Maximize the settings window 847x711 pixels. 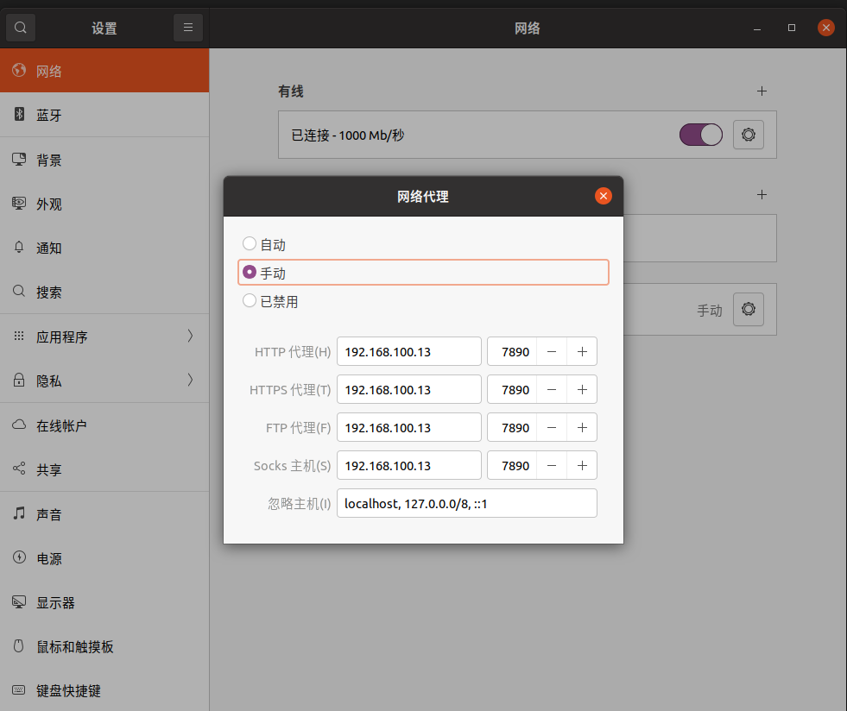(792, 28)
